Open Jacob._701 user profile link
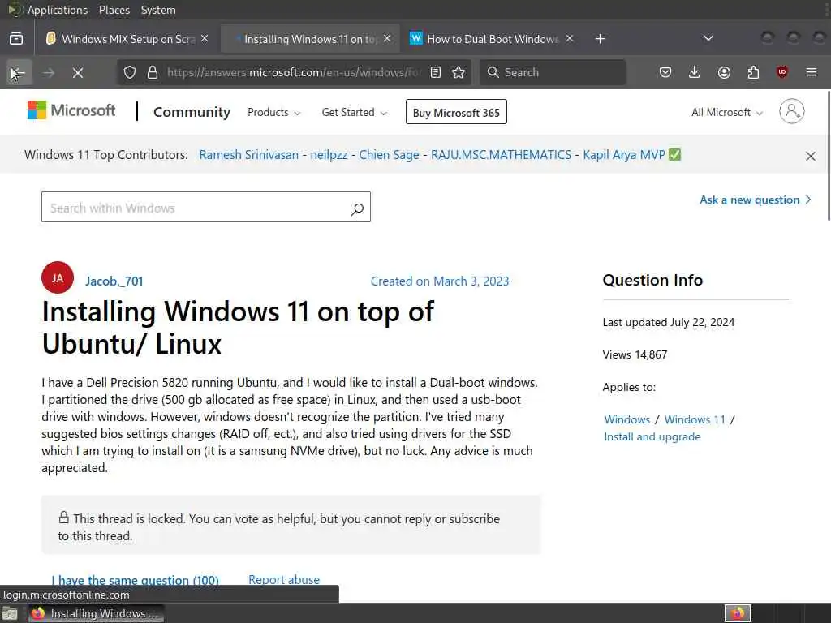This screenshot has width=831, height=623. click(114, 281)
